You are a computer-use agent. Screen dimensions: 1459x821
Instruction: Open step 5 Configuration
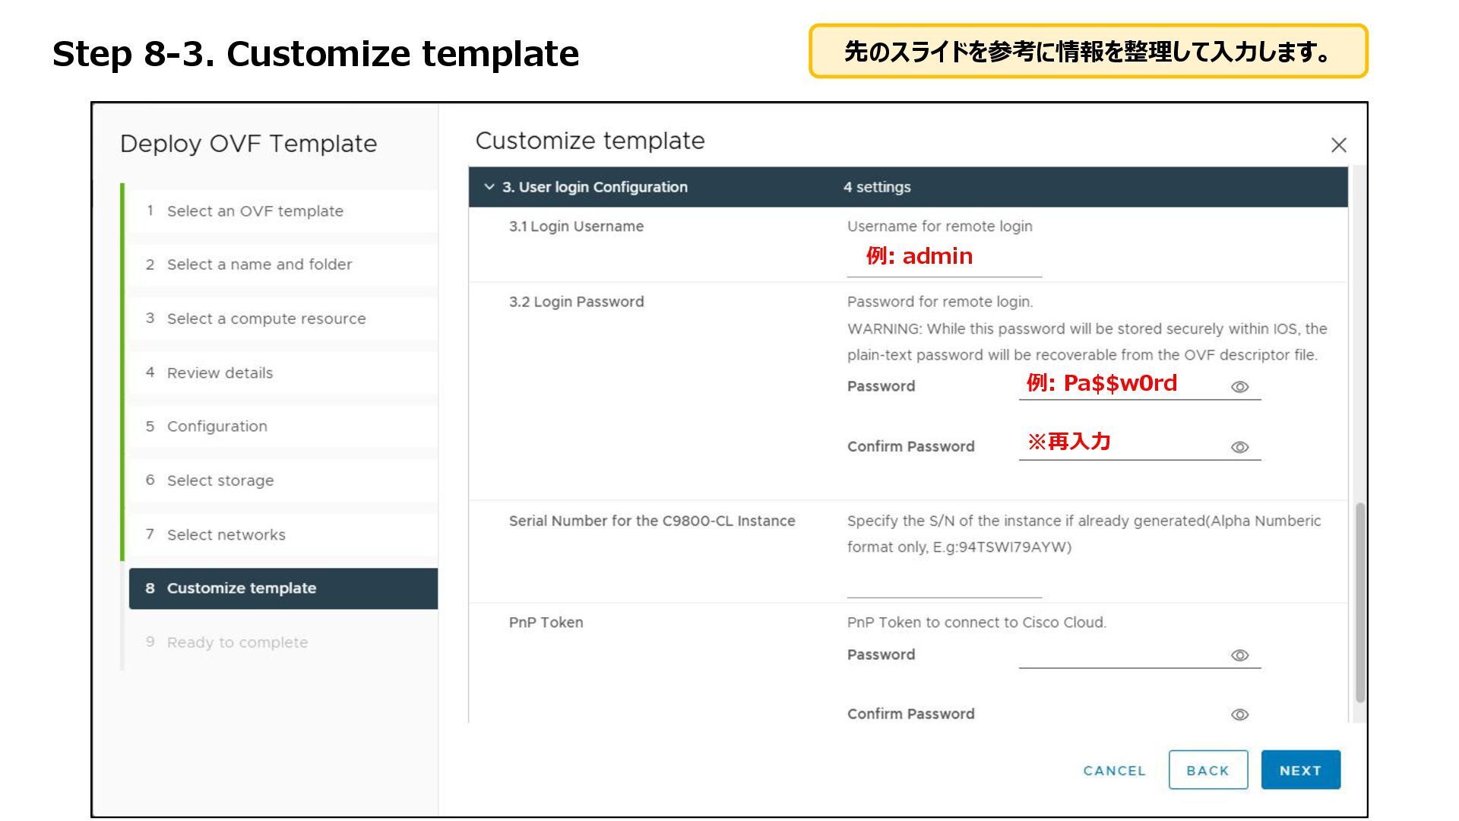[217, 426]
